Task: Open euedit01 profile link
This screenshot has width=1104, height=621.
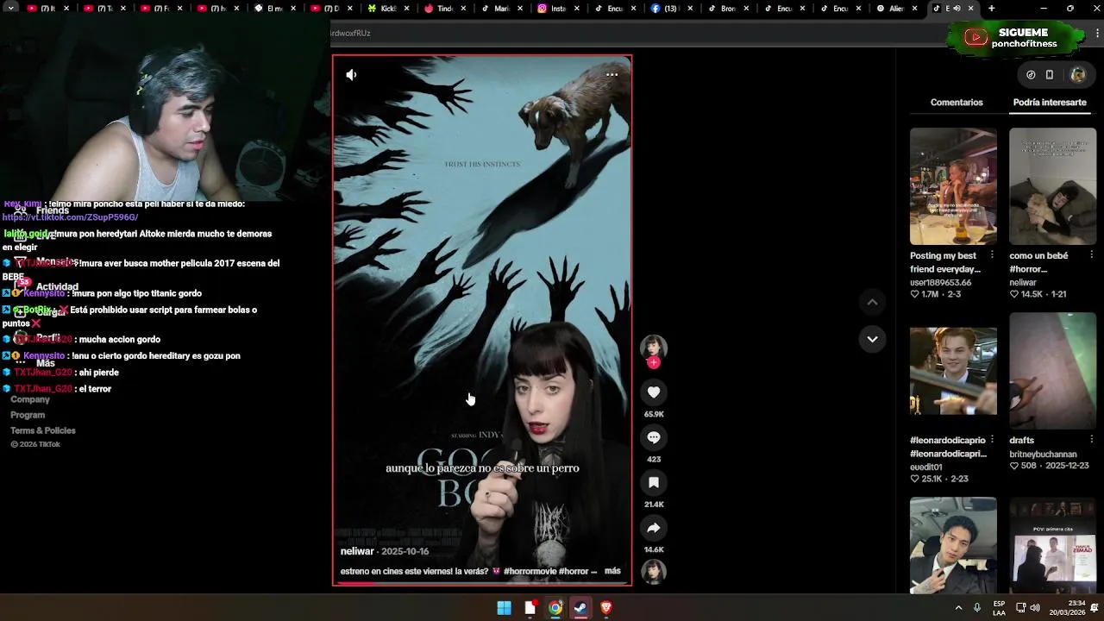Action: [926, 467]
